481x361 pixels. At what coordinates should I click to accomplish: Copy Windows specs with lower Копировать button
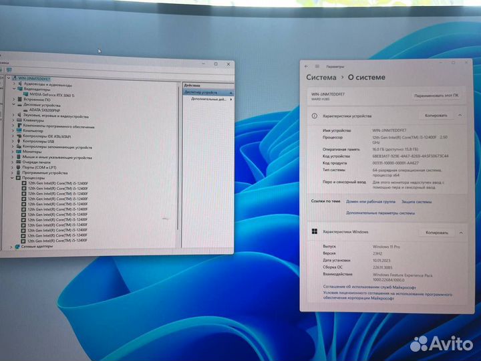click(437, 233)
